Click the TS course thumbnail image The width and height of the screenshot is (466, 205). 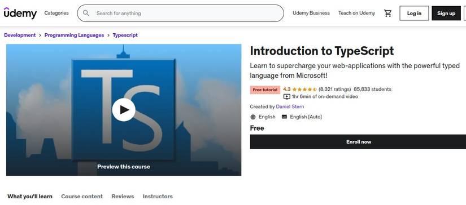(x=124, y=110)
